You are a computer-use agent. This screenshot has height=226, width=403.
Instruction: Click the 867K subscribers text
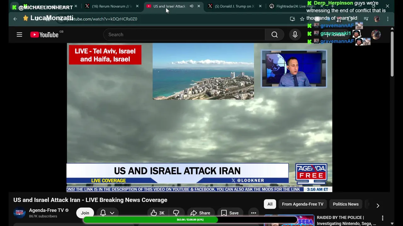43,216
